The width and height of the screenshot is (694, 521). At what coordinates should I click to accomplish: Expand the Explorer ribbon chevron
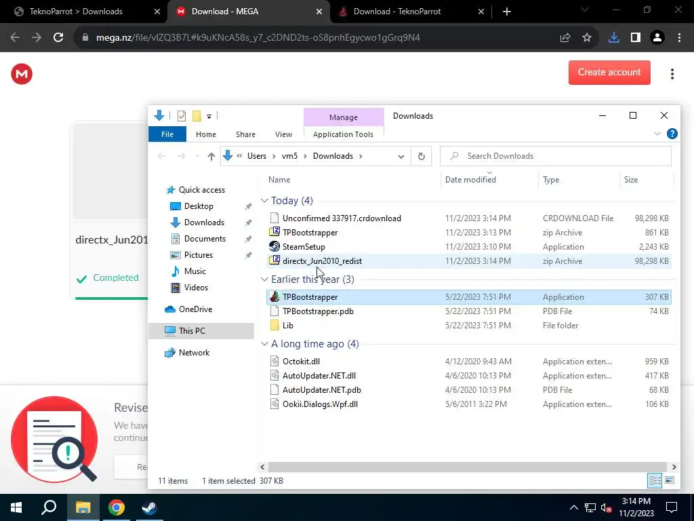click(657, 134)
